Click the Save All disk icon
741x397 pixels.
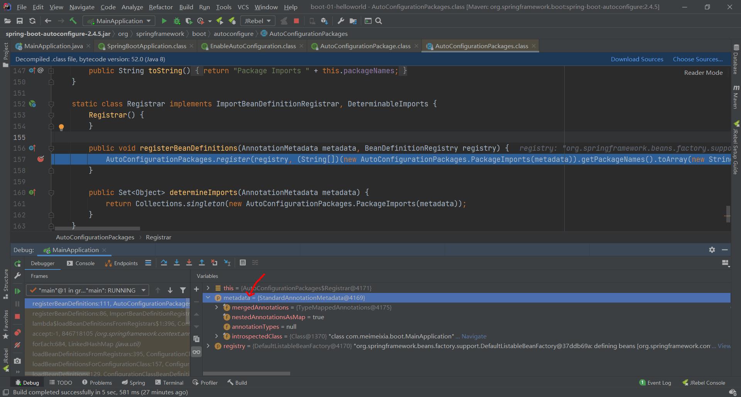tap(20, 21)
